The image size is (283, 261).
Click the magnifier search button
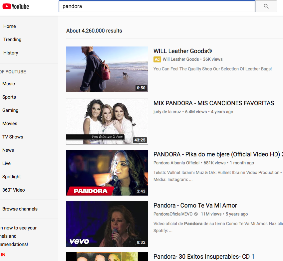click(266, 6)
